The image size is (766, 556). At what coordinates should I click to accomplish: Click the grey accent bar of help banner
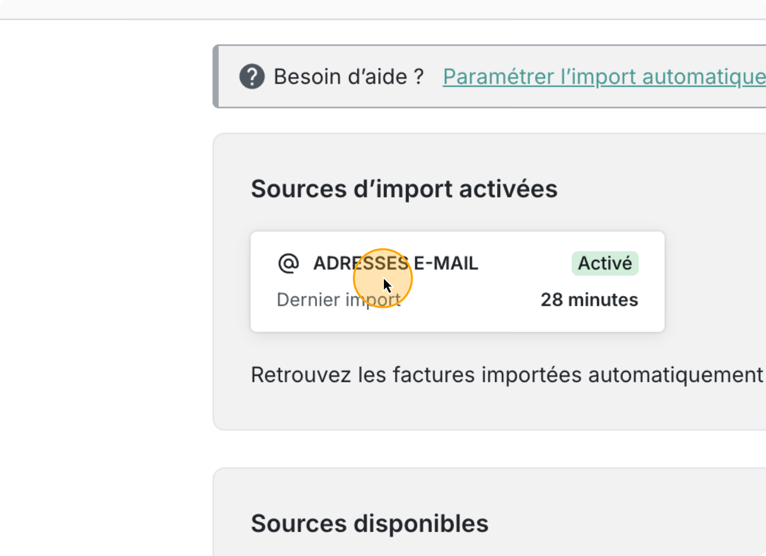[216, 76]
